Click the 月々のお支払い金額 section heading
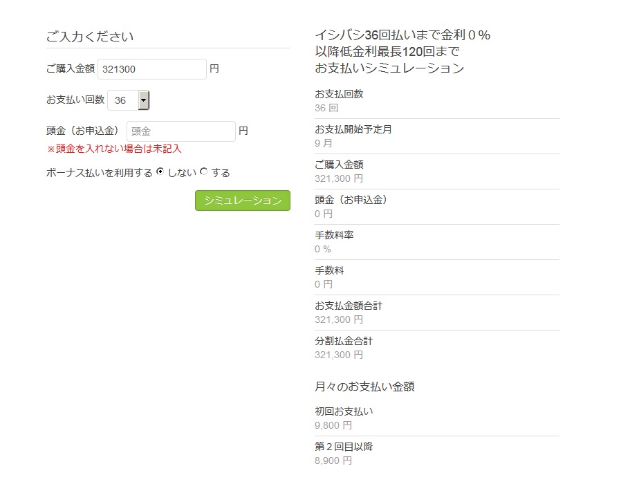This screenshot has height=493, width=630. point(365,387)
